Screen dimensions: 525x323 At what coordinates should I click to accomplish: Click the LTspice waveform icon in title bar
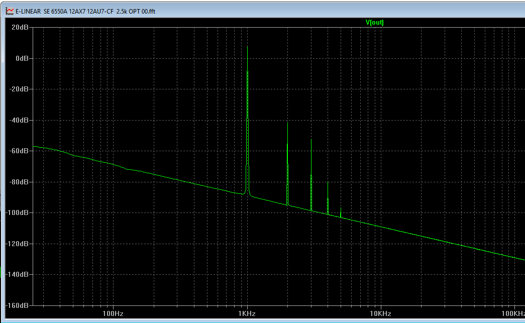[10, 11]
